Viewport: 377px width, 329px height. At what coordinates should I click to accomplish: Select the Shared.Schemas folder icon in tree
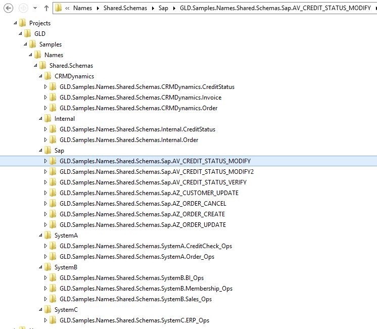click(43, 65)
